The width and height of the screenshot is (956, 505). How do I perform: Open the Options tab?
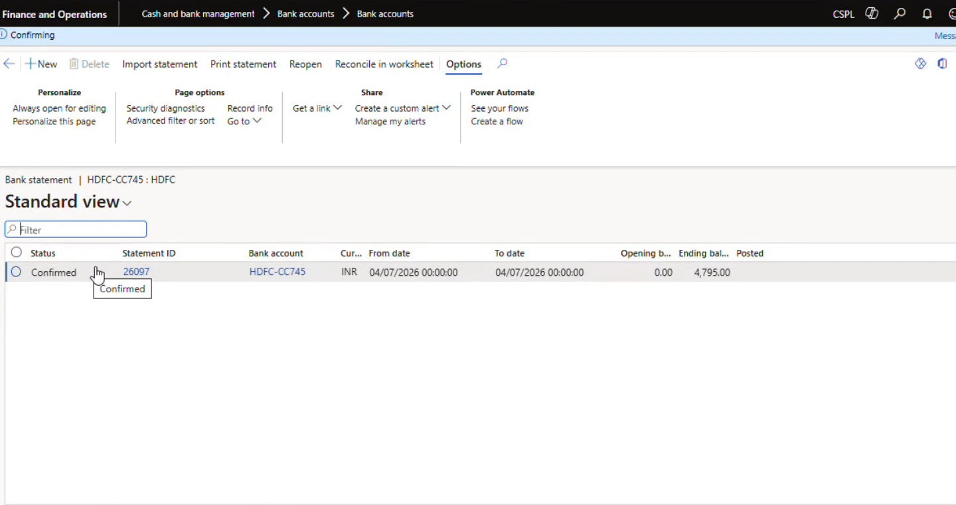point(463,64)
